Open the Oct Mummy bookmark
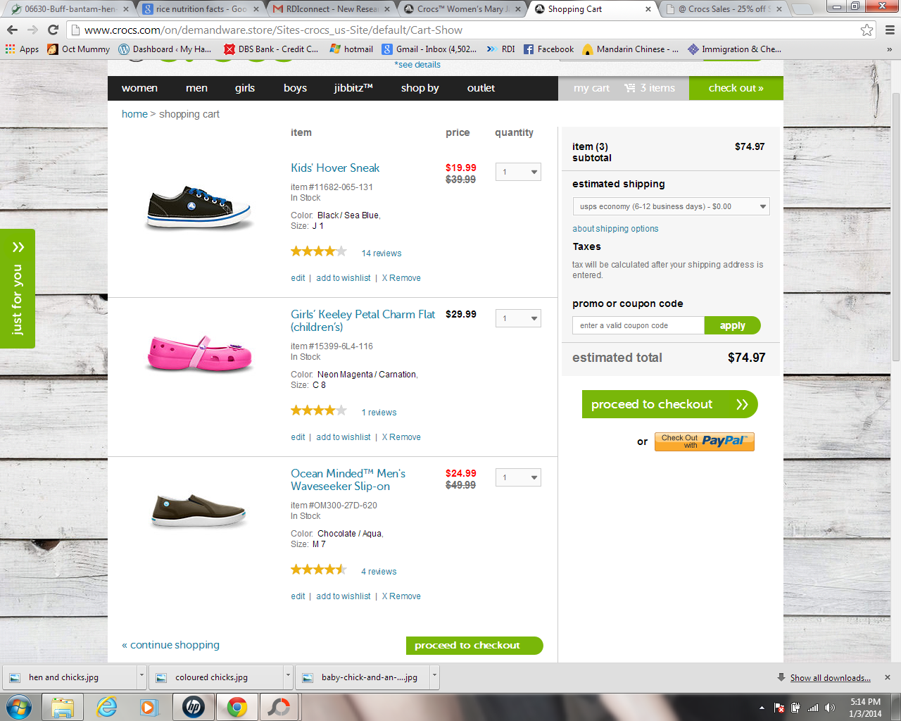The width and height of the screenshot is (901, 721). 79,49
